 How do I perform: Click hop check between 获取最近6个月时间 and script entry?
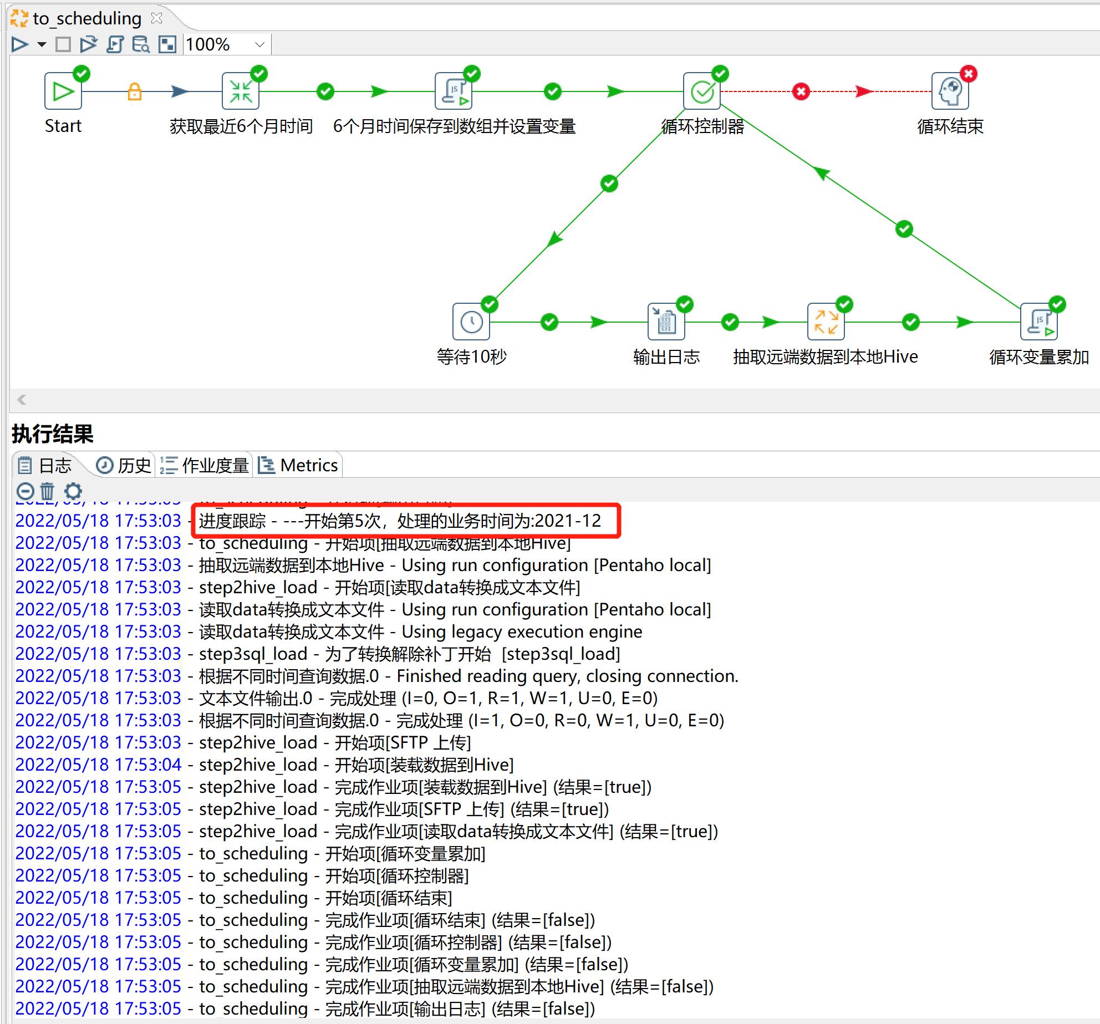[x=325, y=91]
